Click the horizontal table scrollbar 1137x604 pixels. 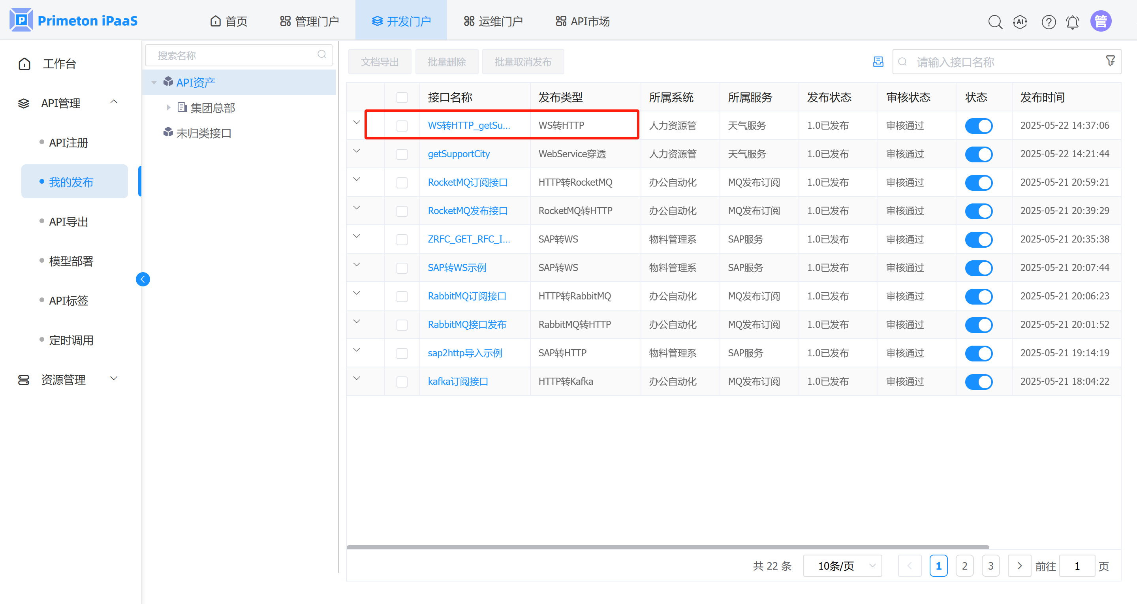667,547
